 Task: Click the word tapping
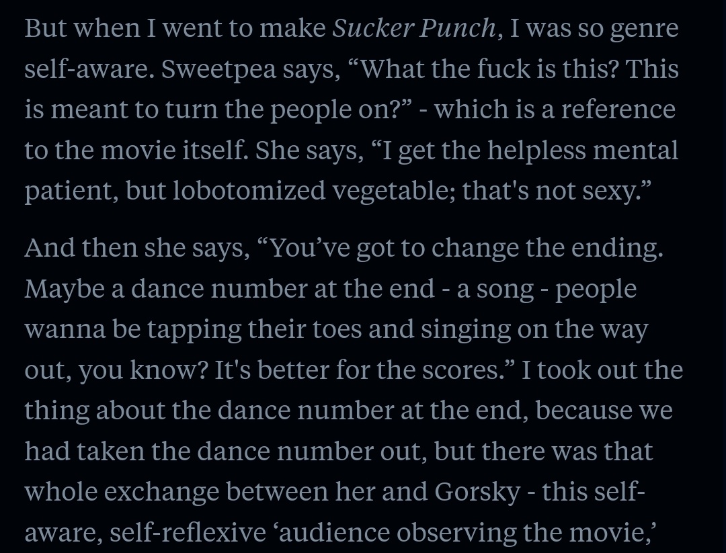click(x=194, y=331)
